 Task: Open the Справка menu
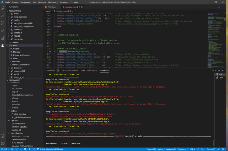pos(74,2)
